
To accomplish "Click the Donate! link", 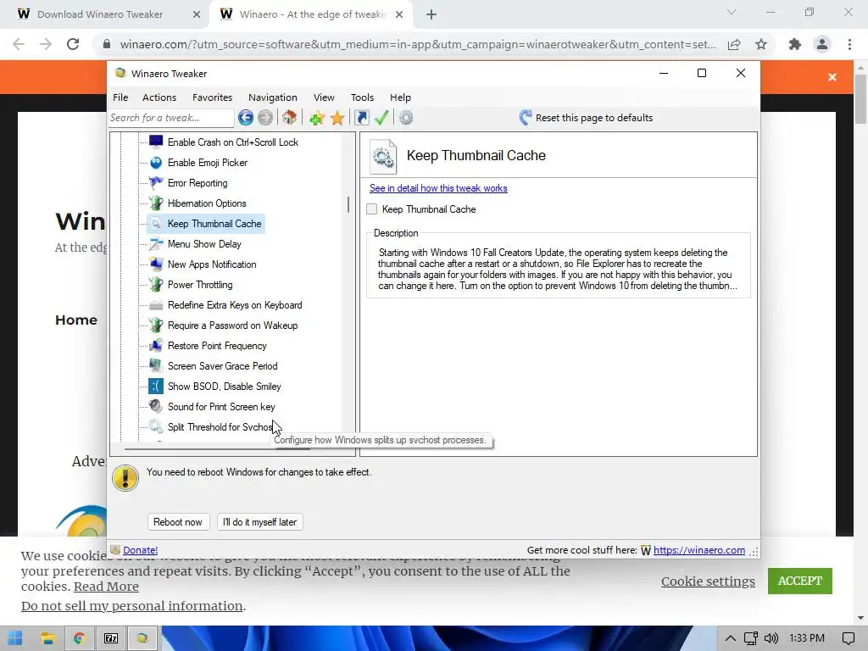I will coord(140,550).
